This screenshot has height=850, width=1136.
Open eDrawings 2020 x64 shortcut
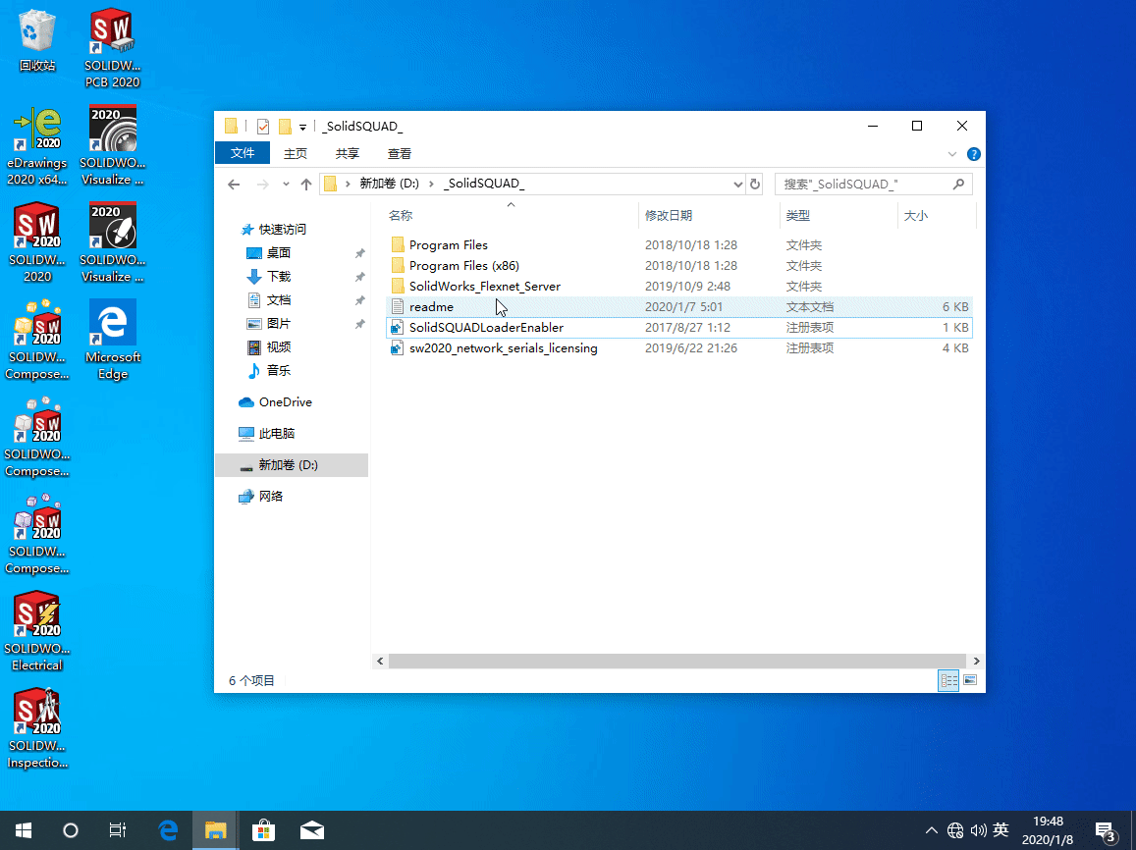37,145
